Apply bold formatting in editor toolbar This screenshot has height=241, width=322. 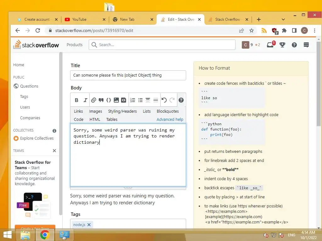point(77,100)
